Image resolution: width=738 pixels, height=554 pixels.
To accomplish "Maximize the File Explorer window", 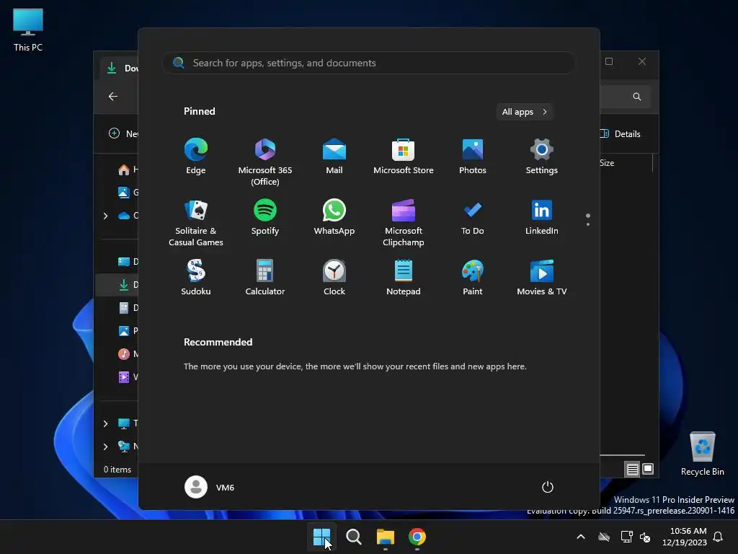I will click(x=609, y=62).
